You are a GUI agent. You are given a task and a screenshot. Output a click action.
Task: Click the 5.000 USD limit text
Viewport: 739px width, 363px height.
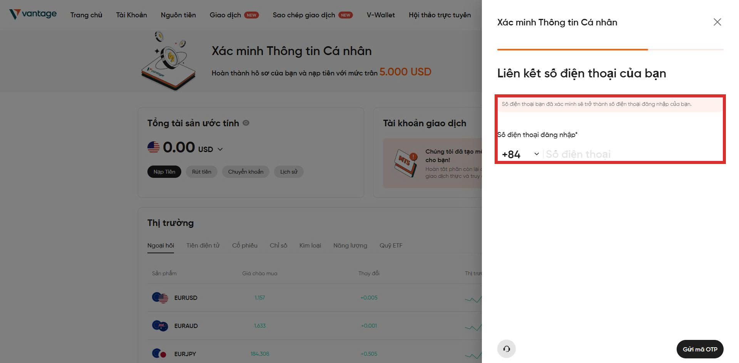point(405,72)
